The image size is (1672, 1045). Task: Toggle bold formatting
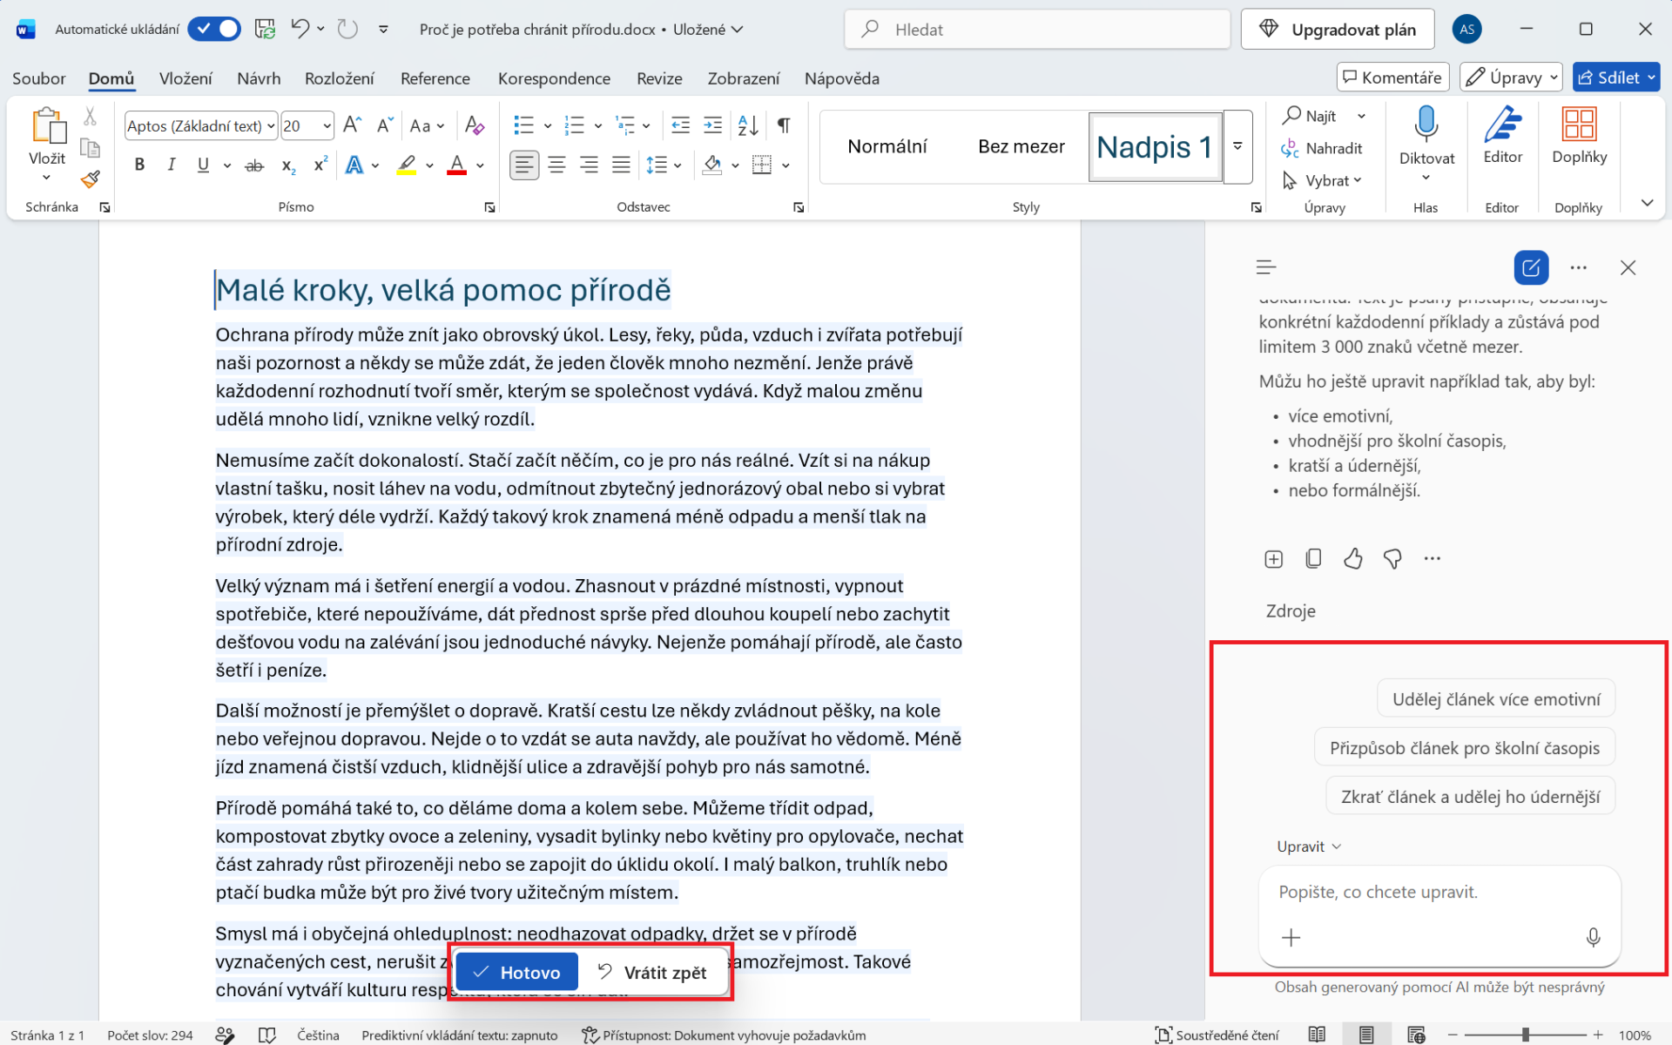click(139, 165)
